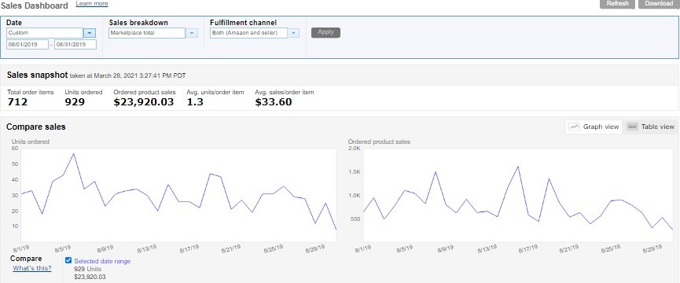Open the Date range dropdown arrow
The width and height of the screenshot is (680, 283).
[90, 33]
